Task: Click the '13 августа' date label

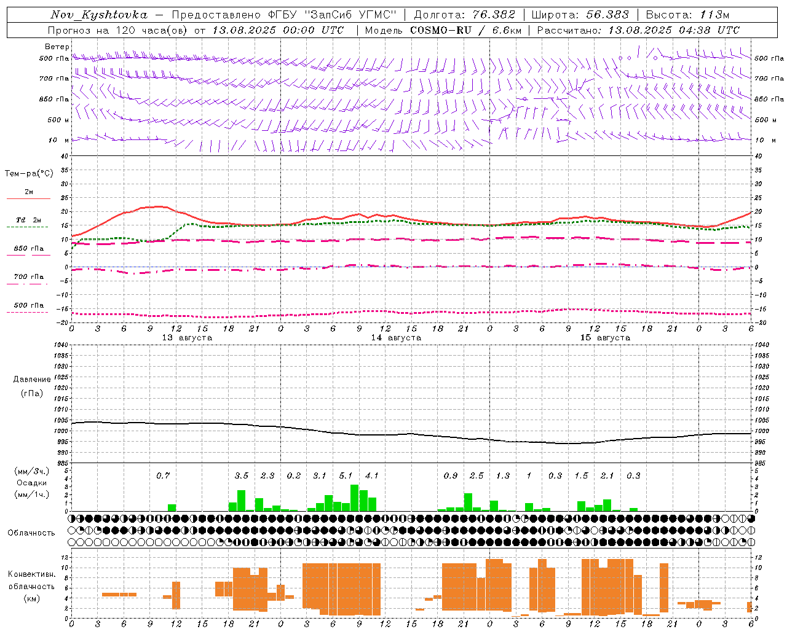Action: point(187,338)
